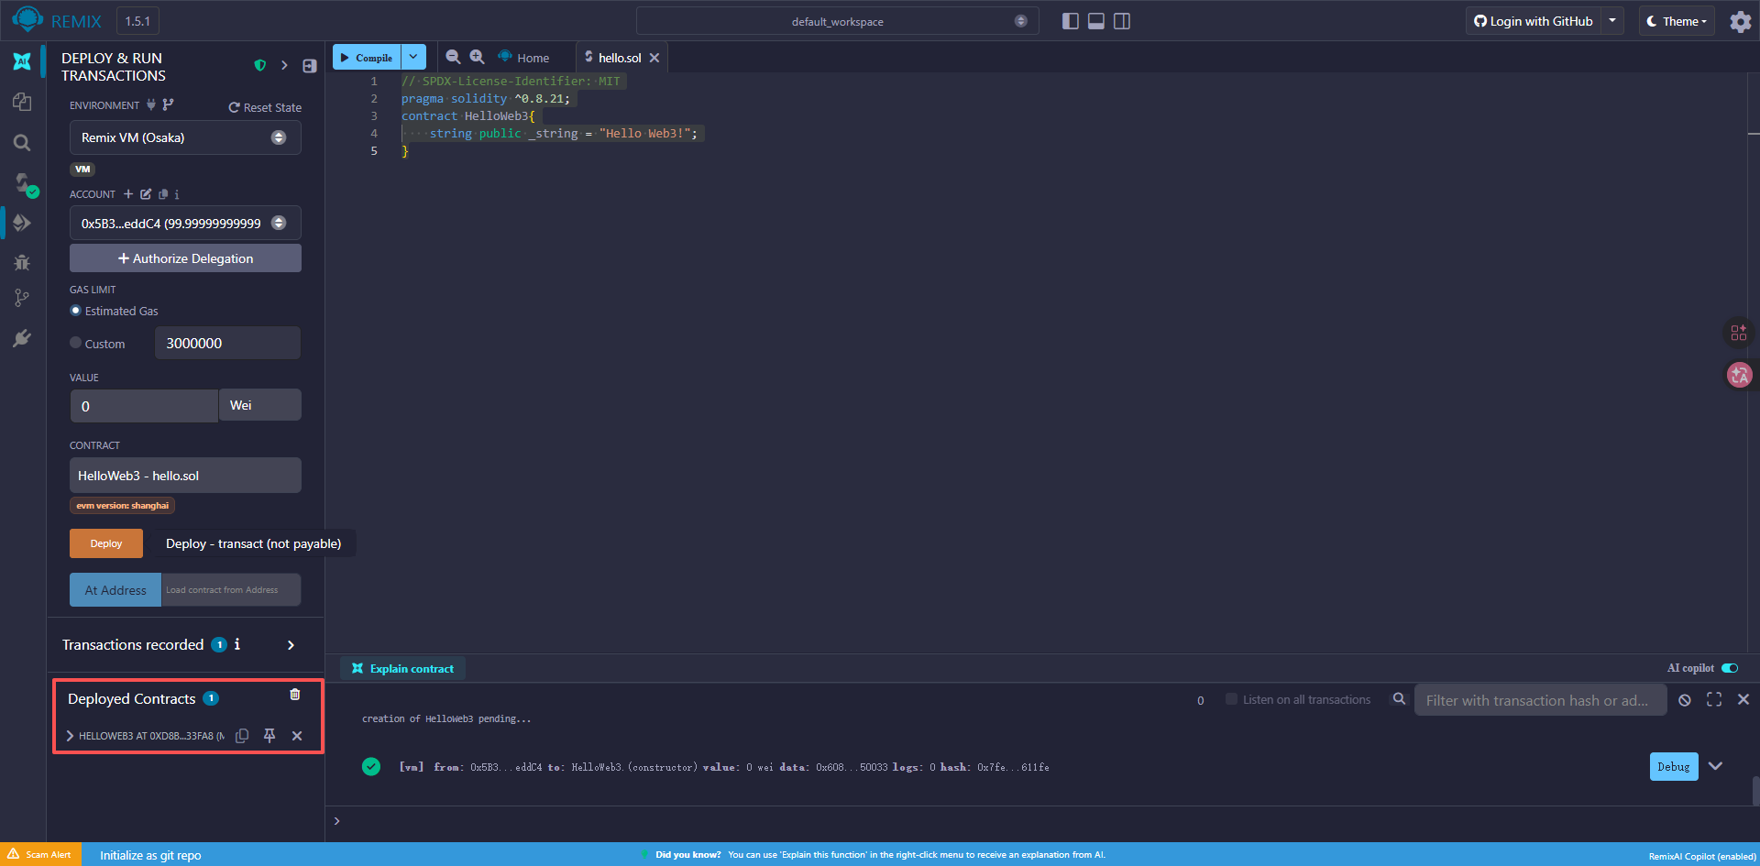Viewport: 1760px width, 866px height.
Task: Click the Compile button
Action: [x=367, y=57]
